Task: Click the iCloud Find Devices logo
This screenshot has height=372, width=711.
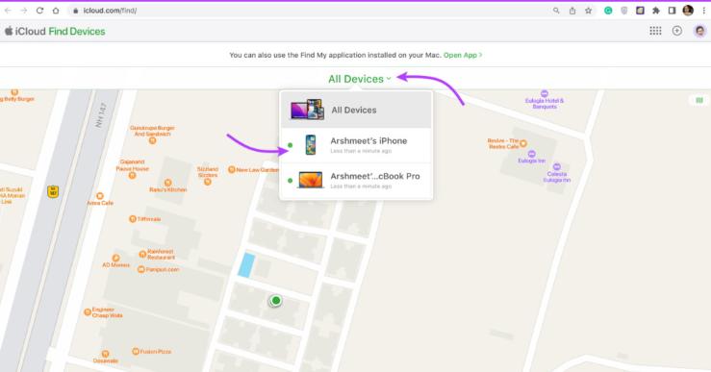Action: tap(55, 32)
